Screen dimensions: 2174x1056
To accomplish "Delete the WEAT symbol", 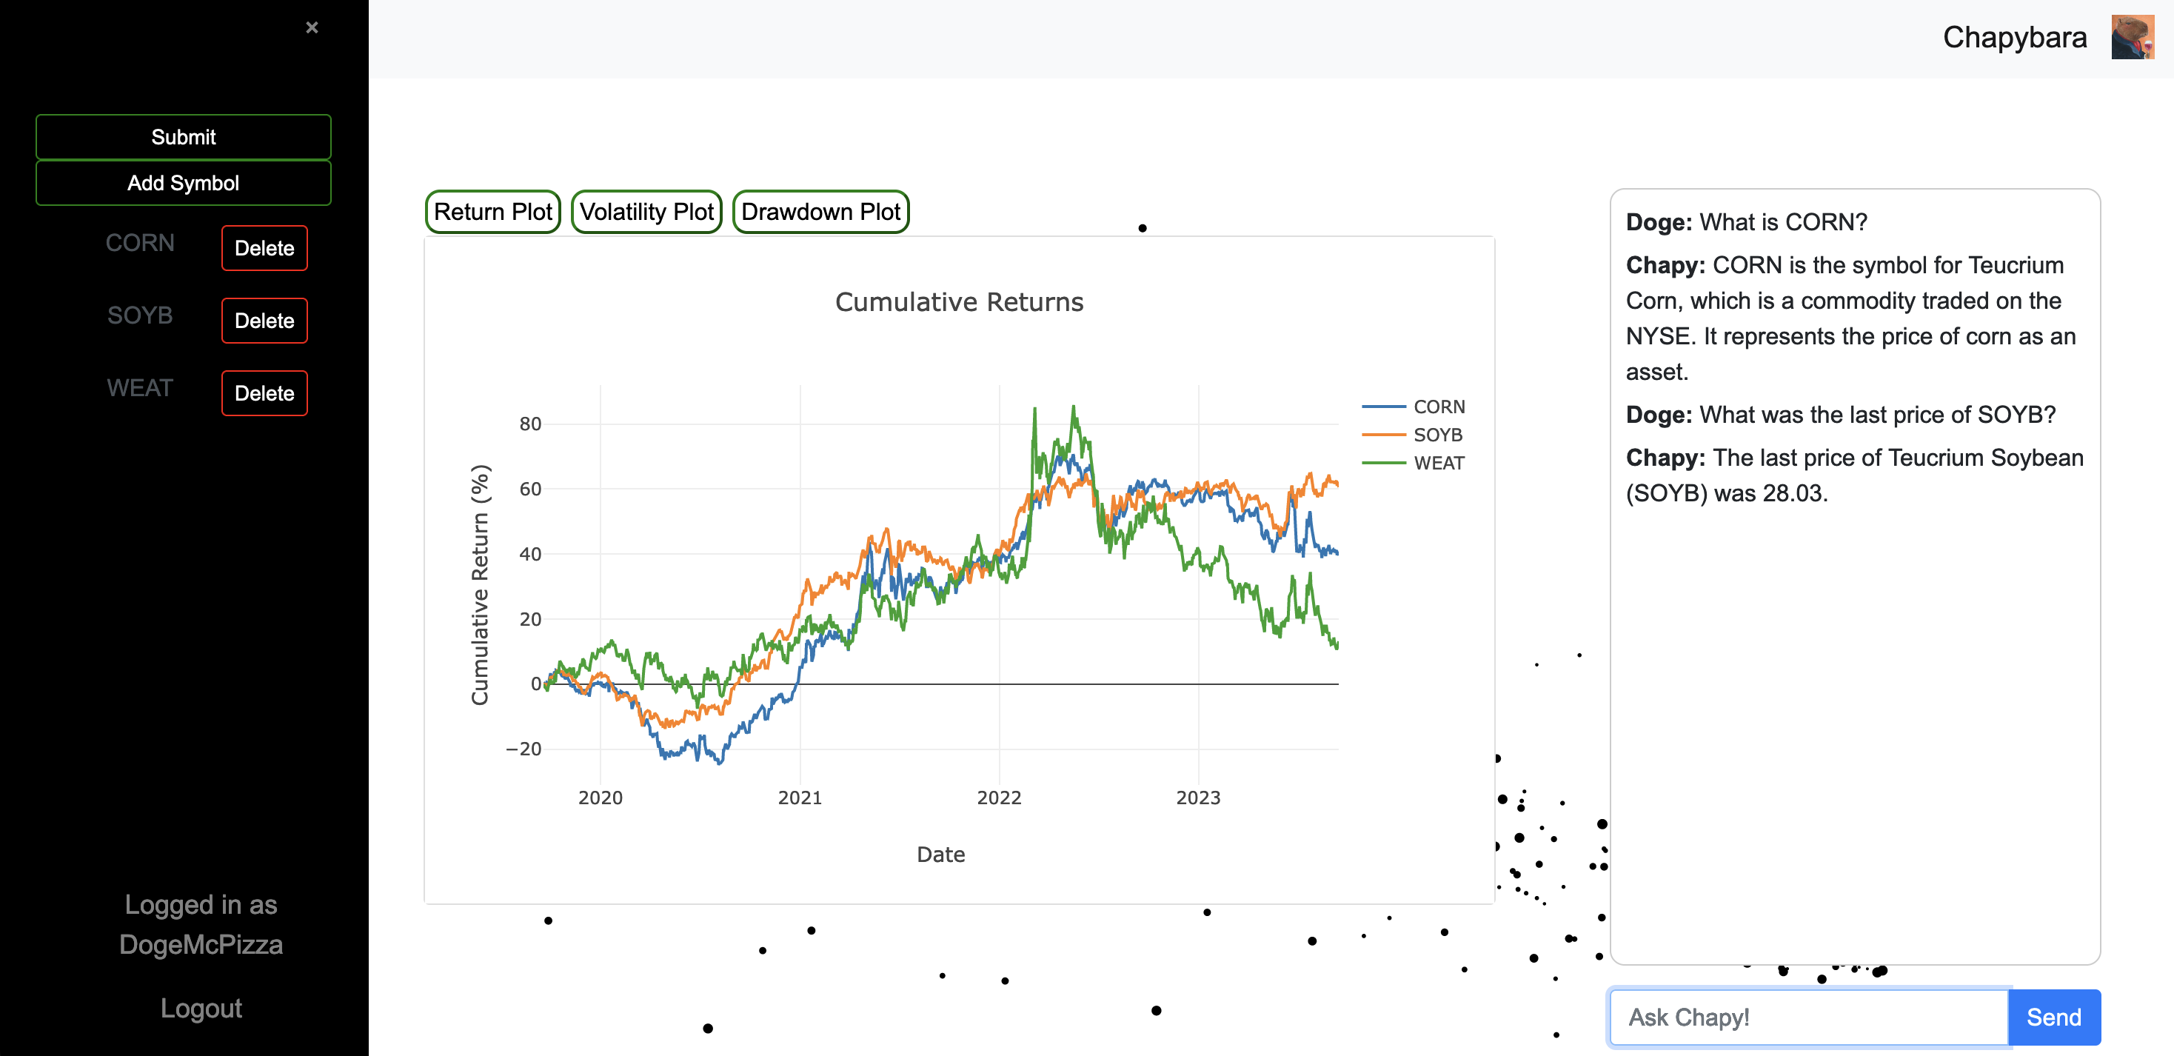I will tap(264, 393).
